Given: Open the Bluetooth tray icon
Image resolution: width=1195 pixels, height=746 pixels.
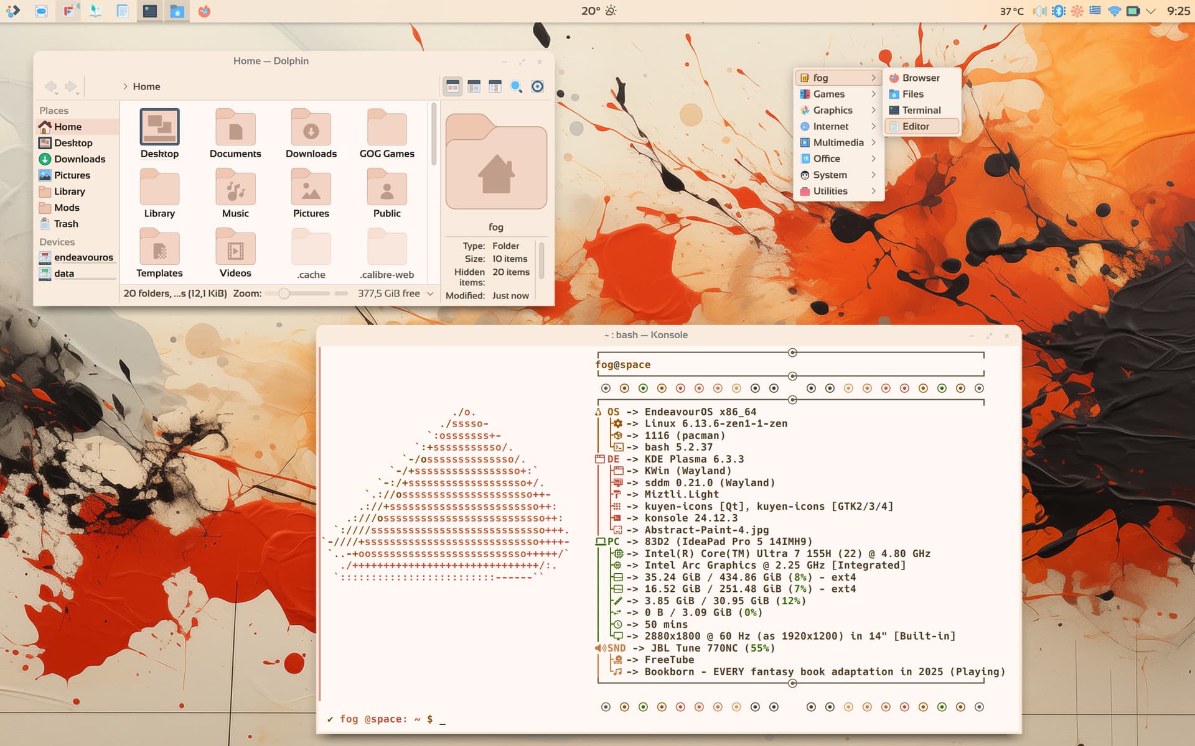Looking at the screenshot, I should 1058,11.
